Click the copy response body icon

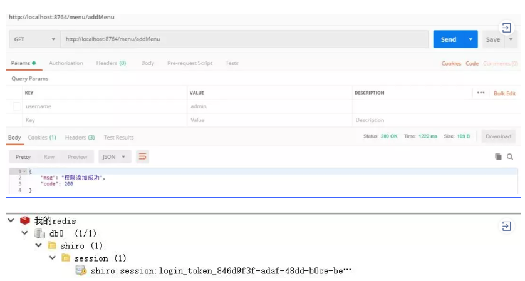498,156
